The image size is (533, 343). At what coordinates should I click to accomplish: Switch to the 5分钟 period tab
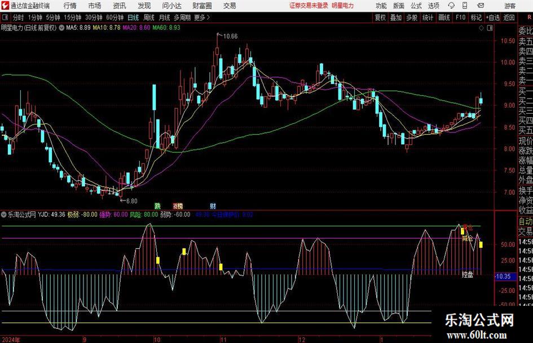click(52, 17)
